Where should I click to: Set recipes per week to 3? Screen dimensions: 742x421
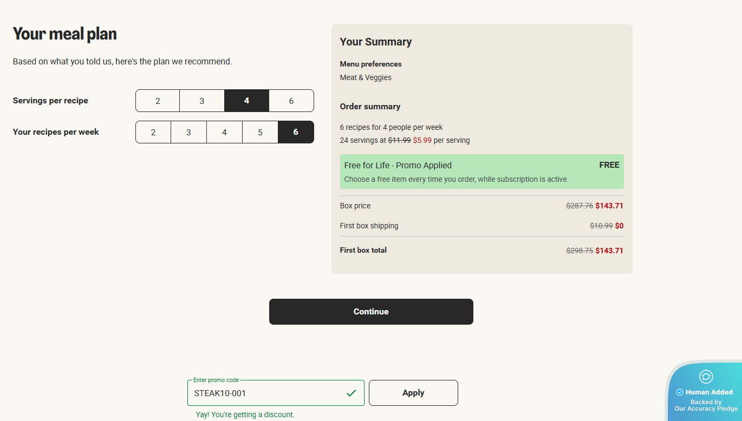click(x=188, y=132)
